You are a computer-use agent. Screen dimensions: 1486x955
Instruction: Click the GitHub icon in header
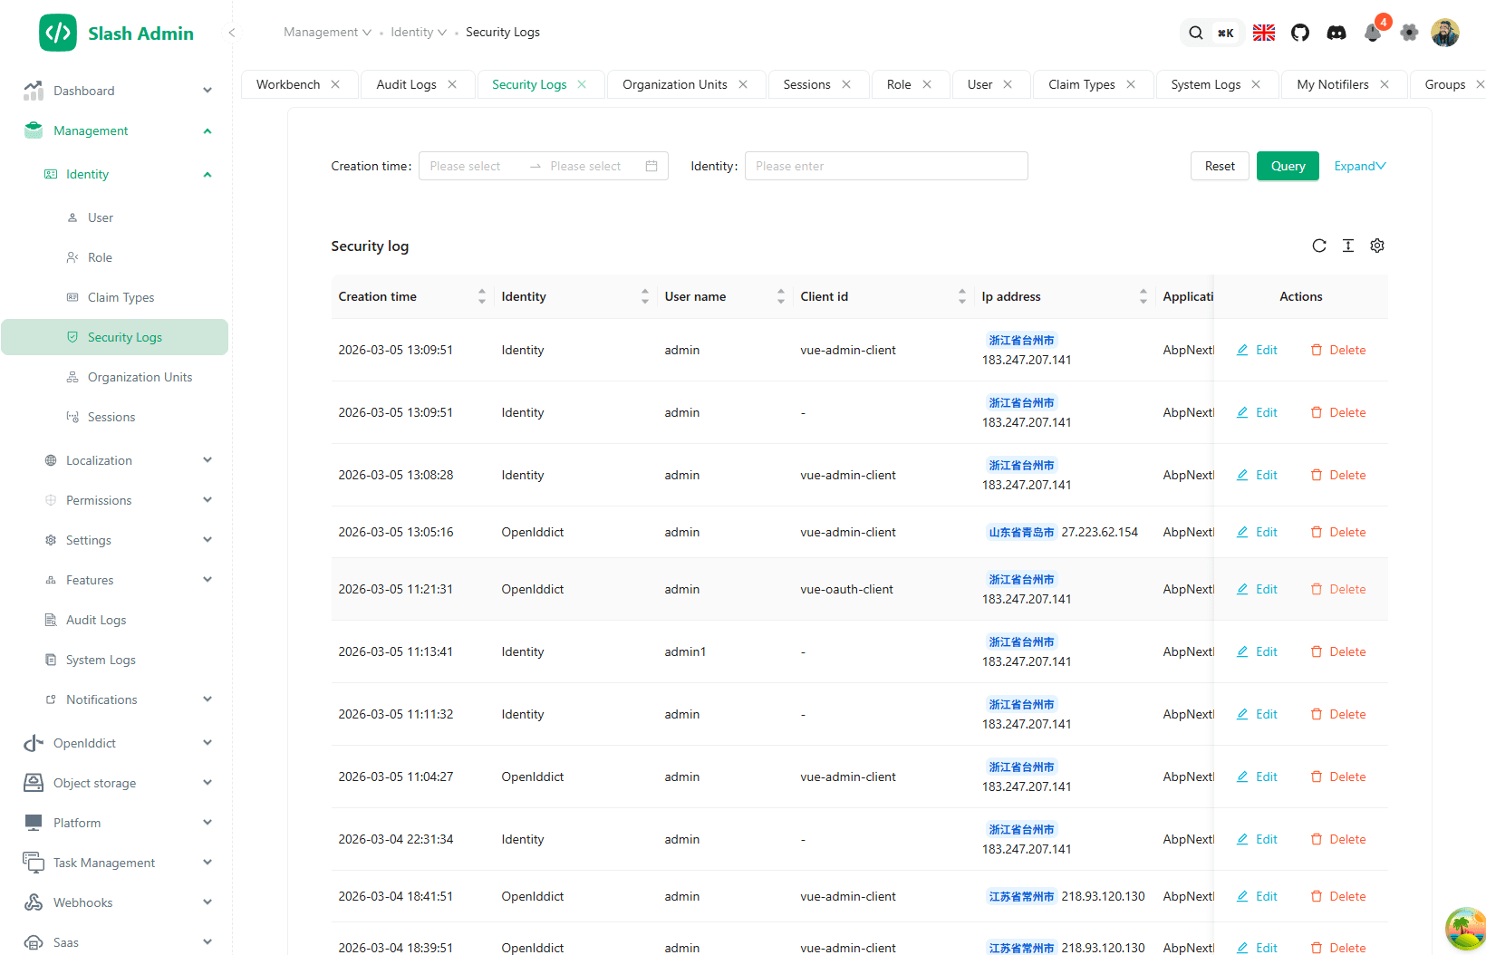(x=1300, y=33)
